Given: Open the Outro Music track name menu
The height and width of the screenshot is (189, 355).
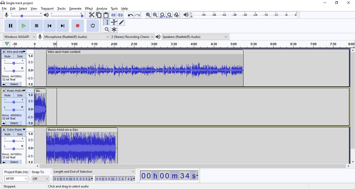Looking at the screenshot, I should [x=16, y=130].
